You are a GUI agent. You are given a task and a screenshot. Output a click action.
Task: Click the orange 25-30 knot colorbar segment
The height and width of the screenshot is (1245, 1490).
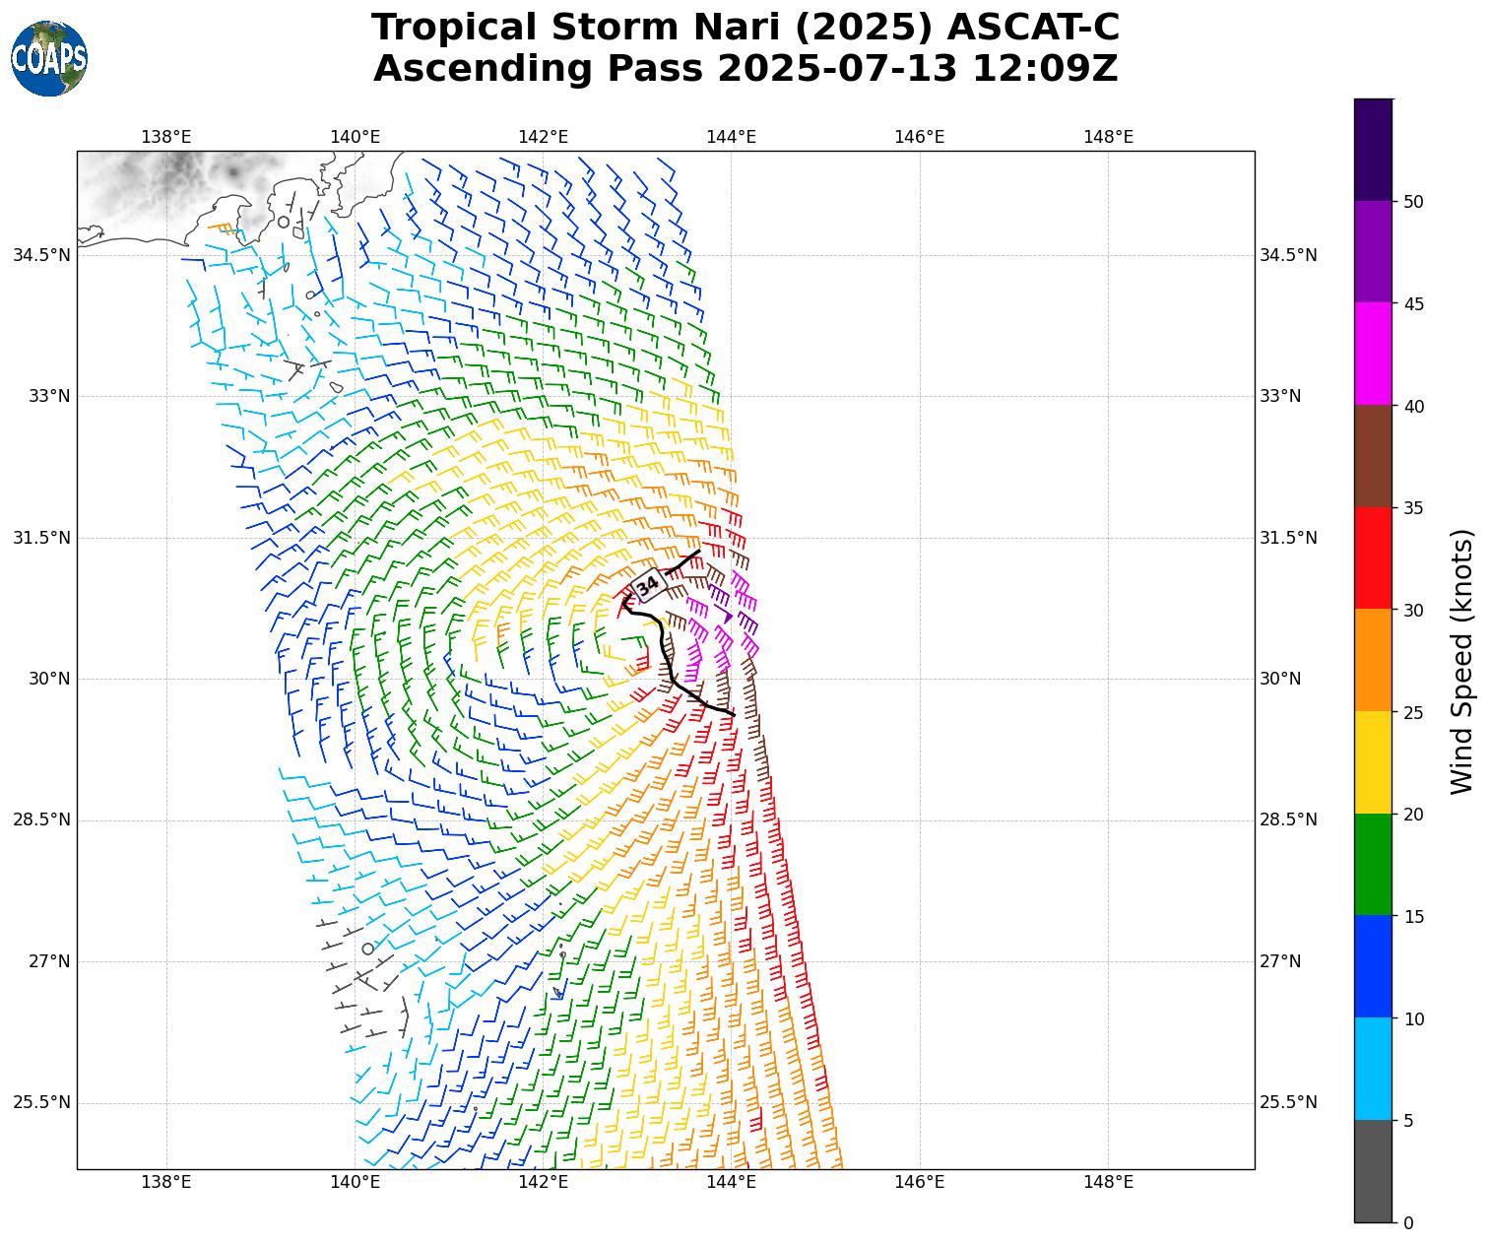pyautogui.click(x=1373, y=660)
